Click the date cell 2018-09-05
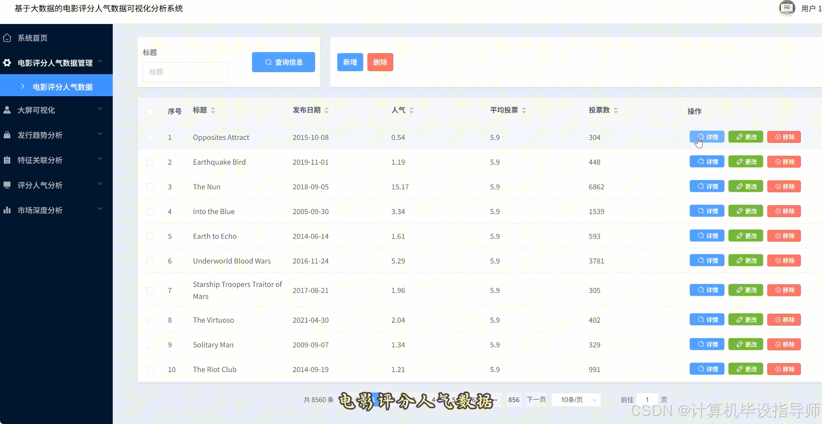Viewport: 822px width, 424px height. (x=311, y=187)
